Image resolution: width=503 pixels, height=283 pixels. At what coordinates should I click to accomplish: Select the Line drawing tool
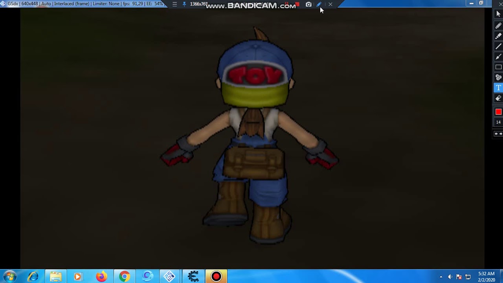click(x=498, y=46)
